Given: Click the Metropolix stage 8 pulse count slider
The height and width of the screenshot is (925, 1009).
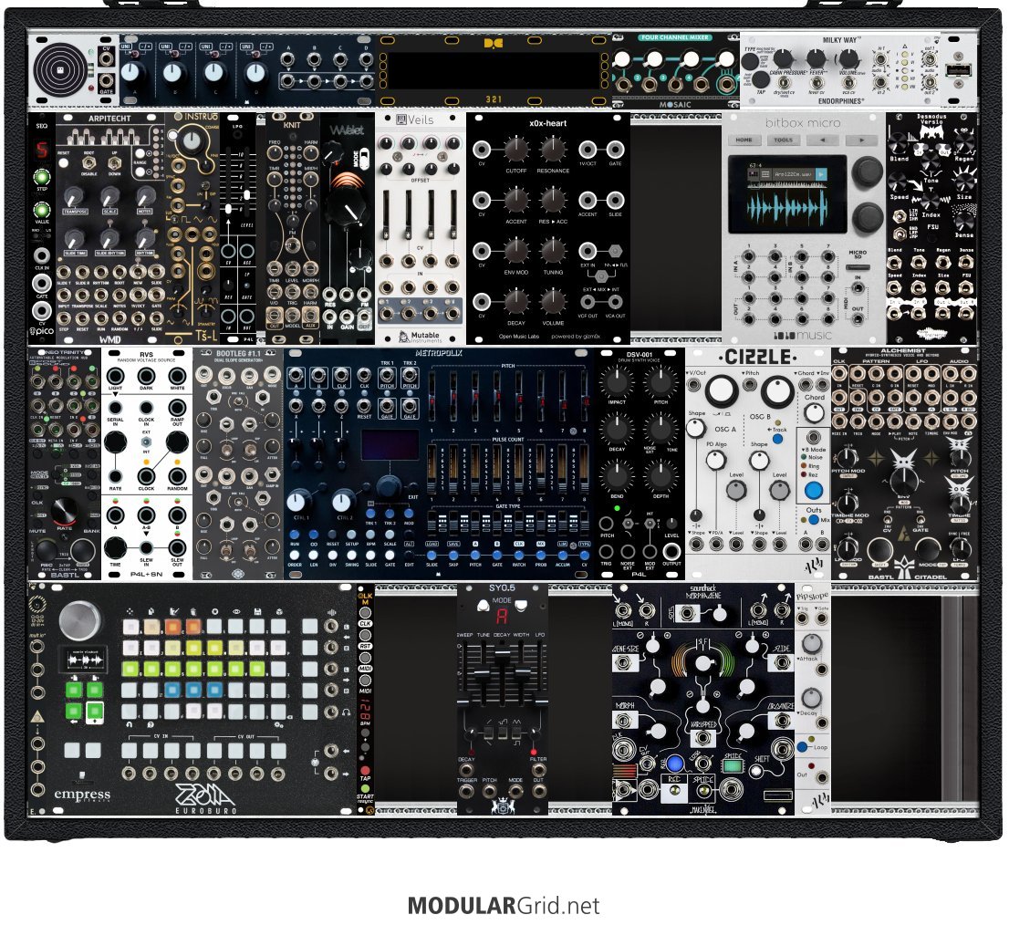Looking at the screenshot, I should point(584,470).
